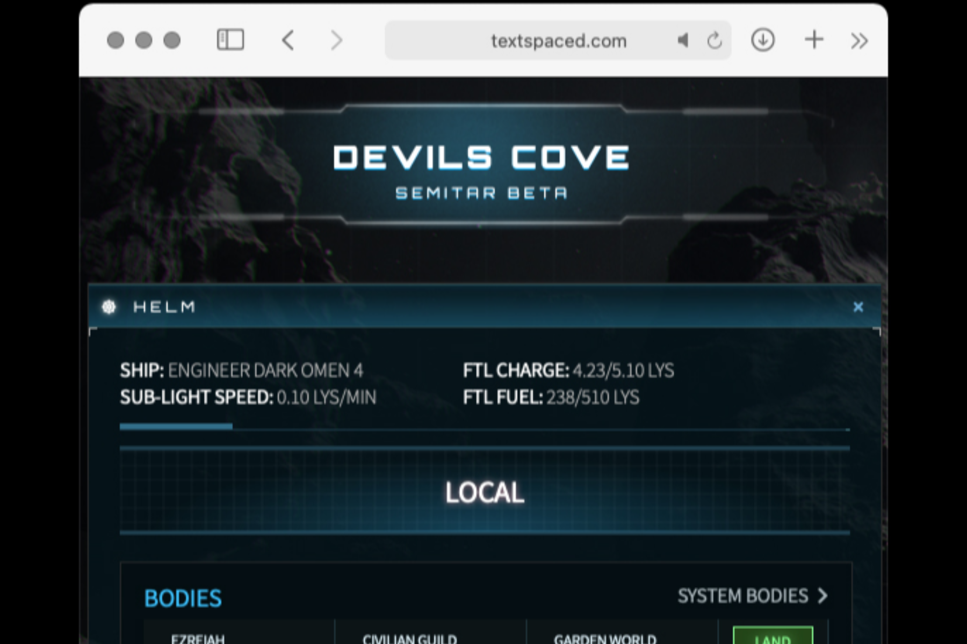967x644 pixels.
Task: Click the Devils Cove title header
Action: pyautogui.click(x=481, y=158)
